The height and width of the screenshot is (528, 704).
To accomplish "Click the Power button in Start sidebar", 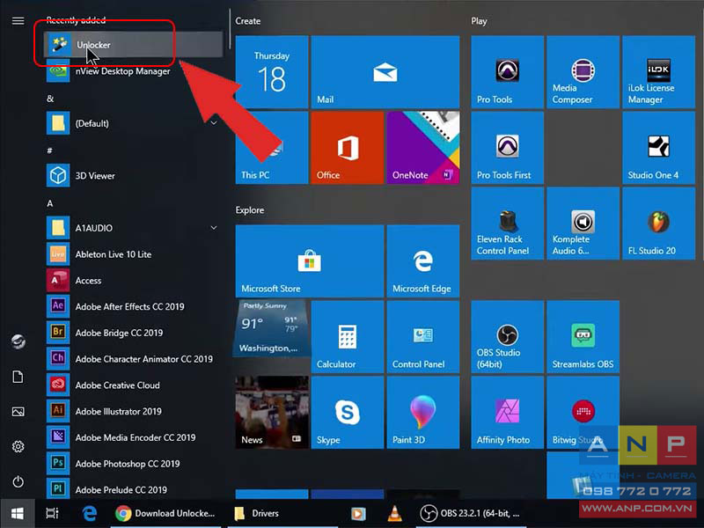I will click(x=18, y=481).
